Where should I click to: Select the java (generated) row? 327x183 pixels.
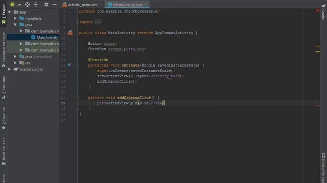point(33,56)
